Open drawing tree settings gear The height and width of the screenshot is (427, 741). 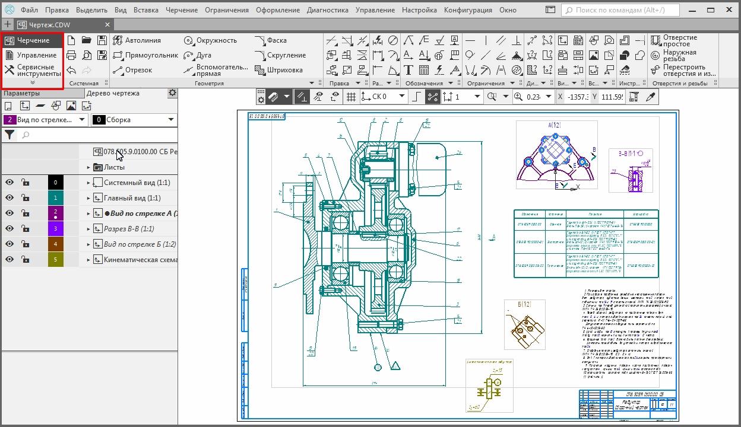(172, 93)
